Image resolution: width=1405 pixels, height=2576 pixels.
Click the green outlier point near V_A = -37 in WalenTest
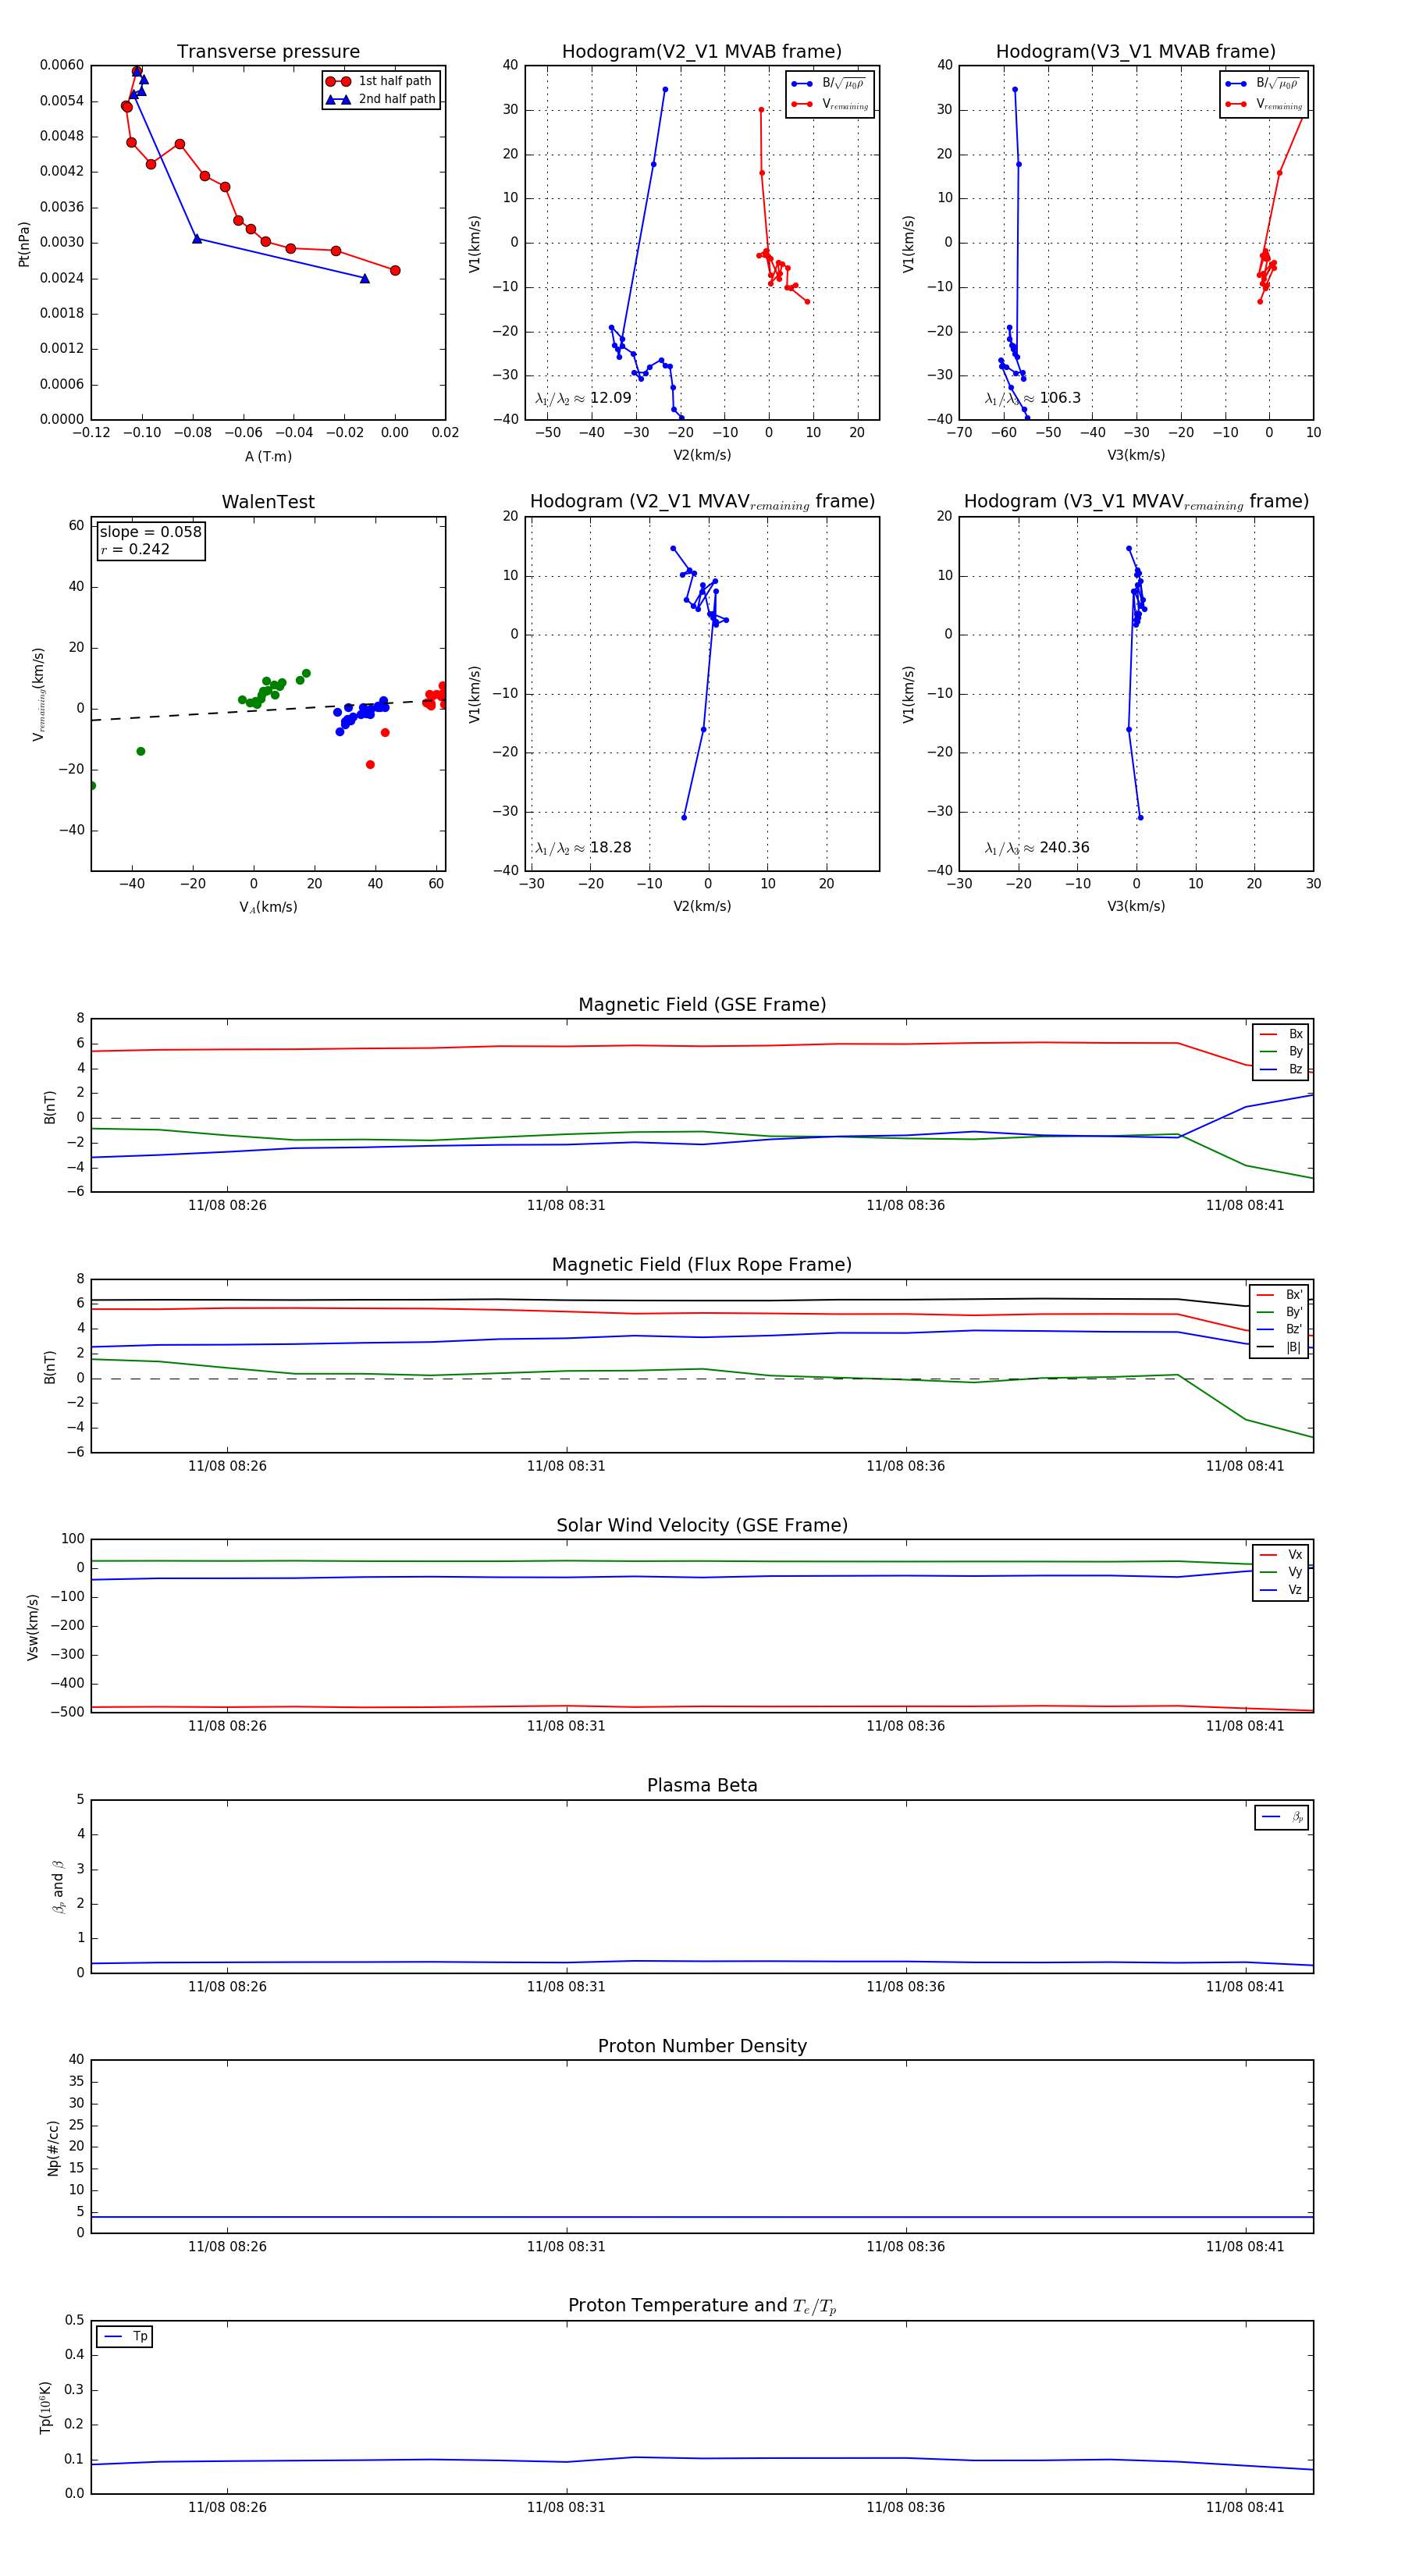pyautogui.click(x=140, y=751)
